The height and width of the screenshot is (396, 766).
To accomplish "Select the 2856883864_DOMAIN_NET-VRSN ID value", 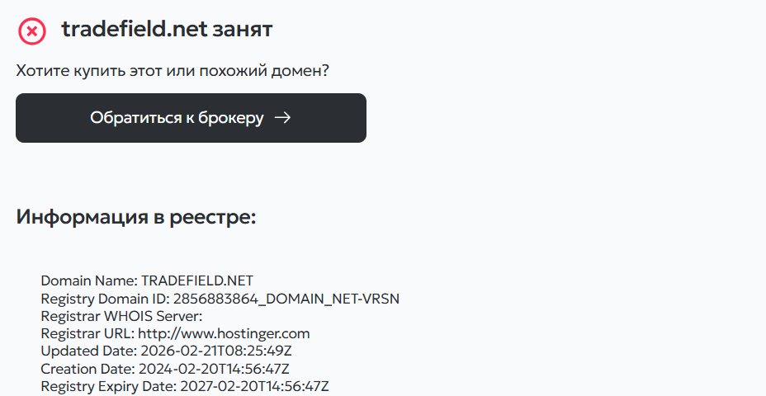I will coord(286,299).
